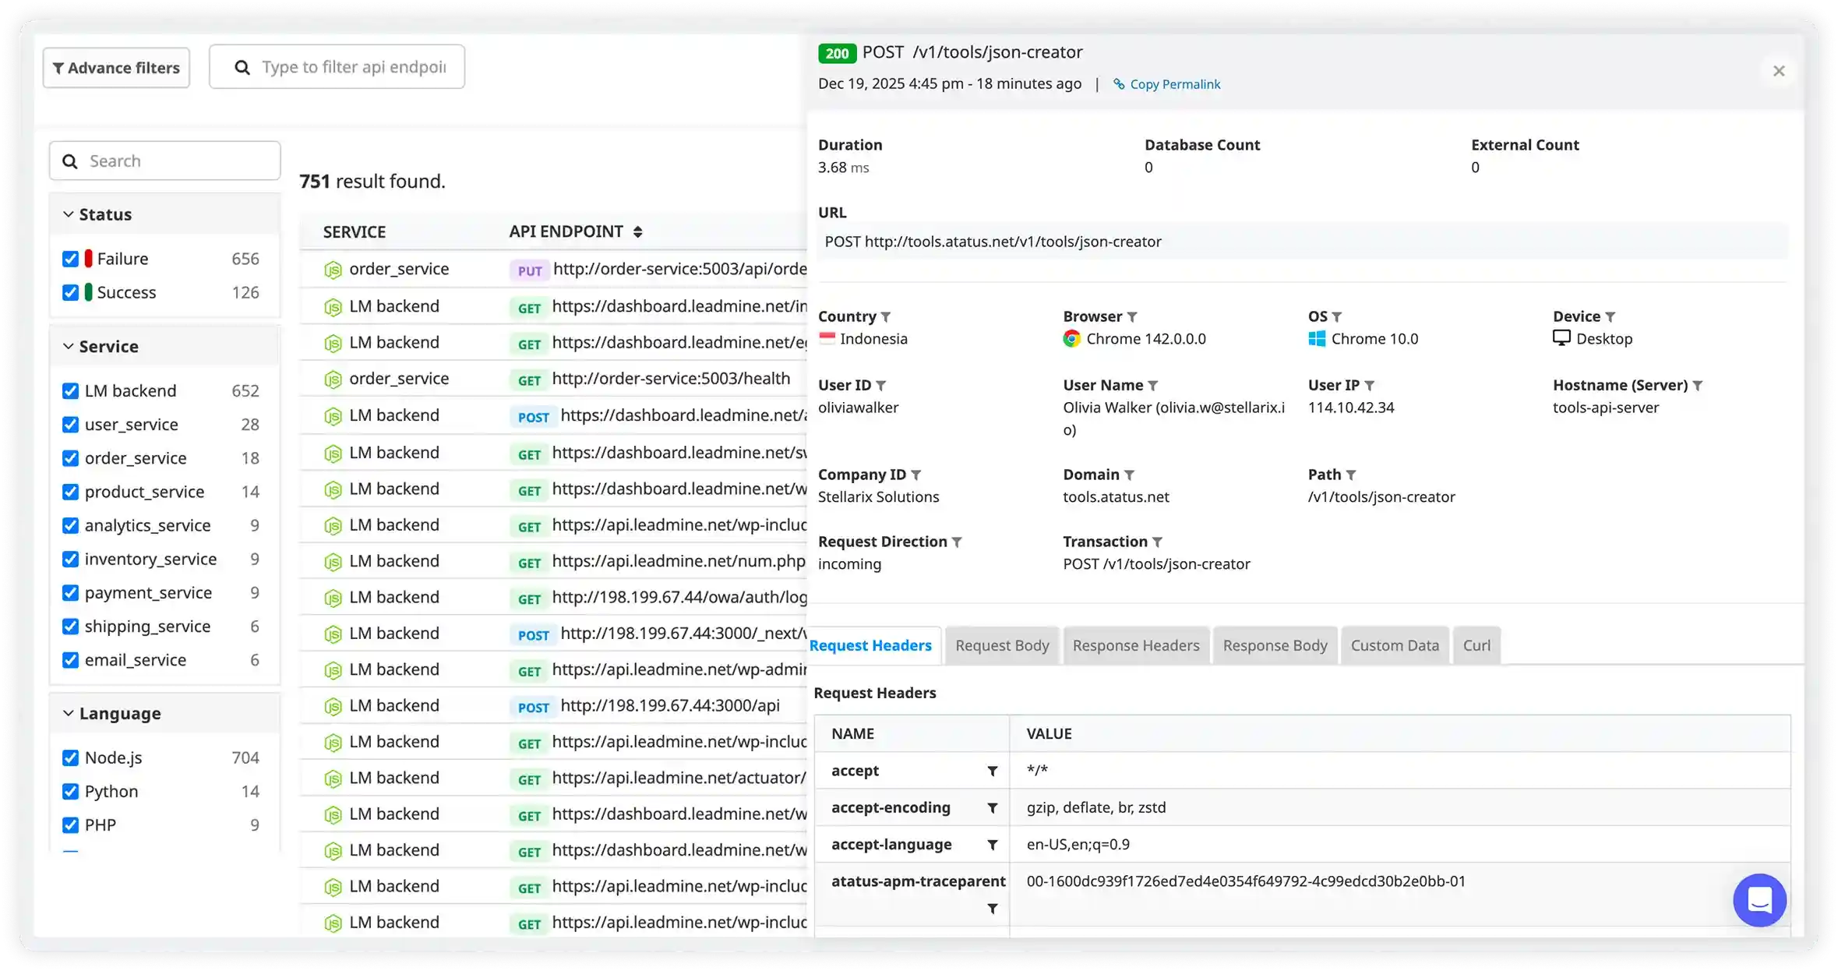Collapse the Status section
This screenshot has height=971, width=1838.
(67, 214)
